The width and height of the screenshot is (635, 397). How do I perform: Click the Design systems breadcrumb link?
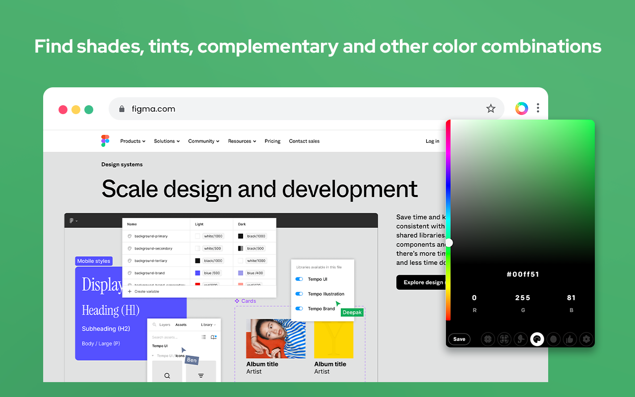(x=122, y=164)
